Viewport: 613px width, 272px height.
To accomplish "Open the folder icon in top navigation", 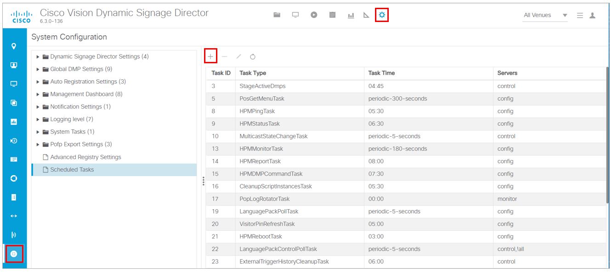I will coord(277,15).
